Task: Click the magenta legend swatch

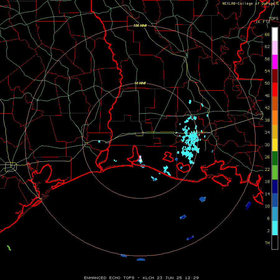Action: (275, 62)
